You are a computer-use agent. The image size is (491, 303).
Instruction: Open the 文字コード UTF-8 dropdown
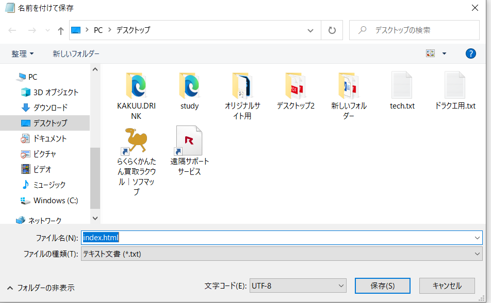(x=298, y=286)
